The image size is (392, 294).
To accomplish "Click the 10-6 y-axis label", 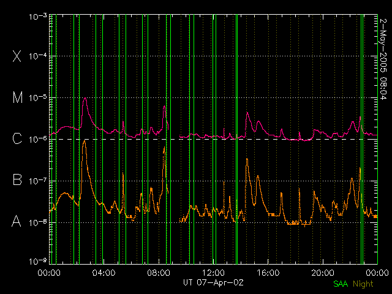I will pyautogui.click(x=38, y=139).
